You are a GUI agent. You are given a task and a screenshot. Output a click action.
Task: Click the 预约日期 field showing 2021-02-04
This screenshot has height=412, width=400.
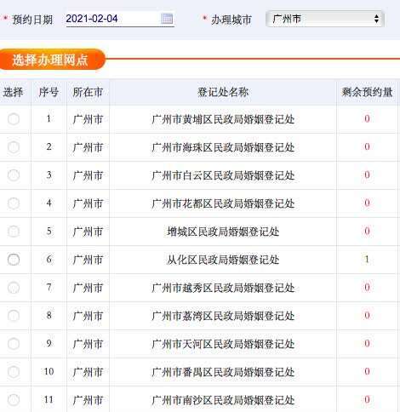[x=120, y=19]
